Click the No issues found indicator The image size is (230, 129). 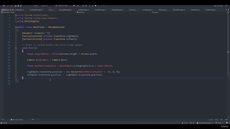click(x=17, y=120)
